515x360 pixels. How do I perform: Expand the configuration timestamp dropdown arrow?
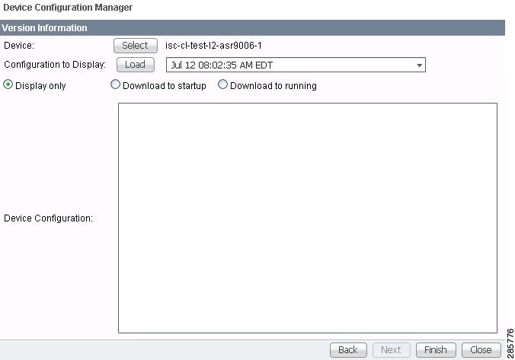[419, 65]
